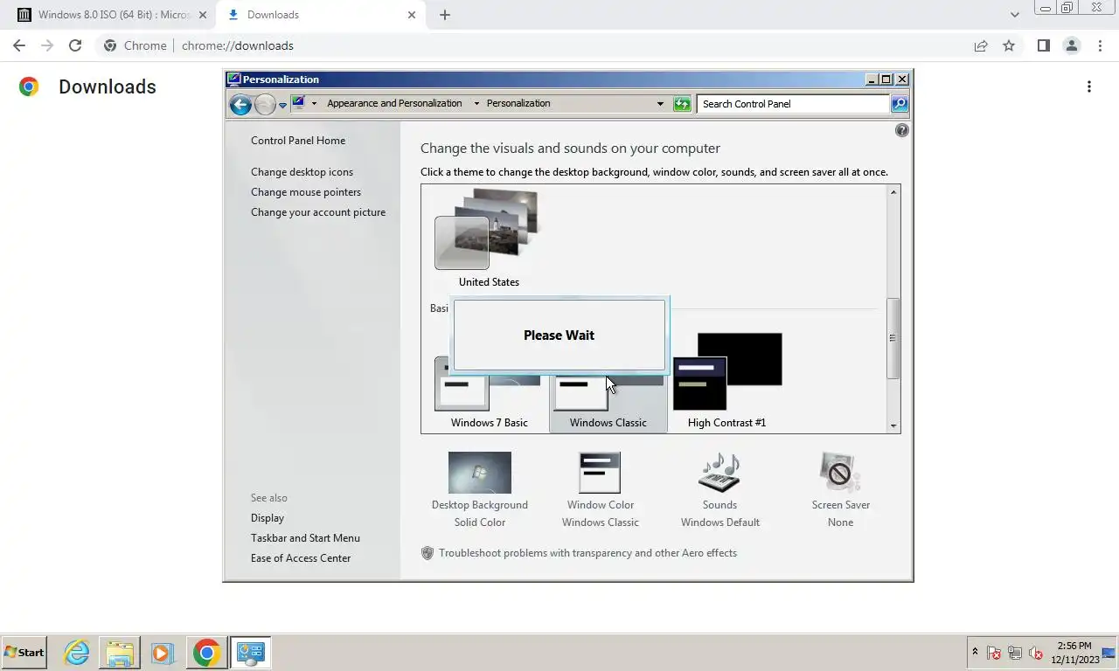Go back in Control Panel
The image size is (1119, 671).
coord(240,105)
